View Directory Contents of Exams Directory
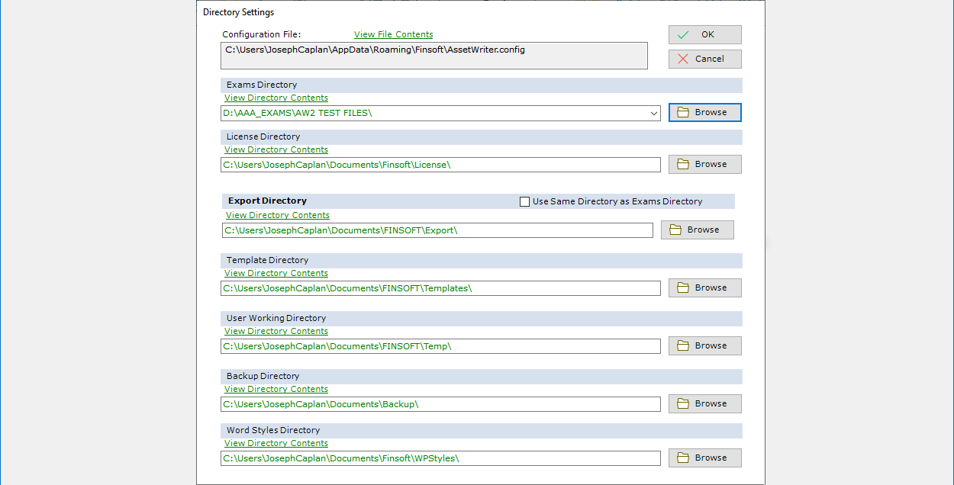The height and width of the screenshot is (485, 954). (x=276, y=98)
